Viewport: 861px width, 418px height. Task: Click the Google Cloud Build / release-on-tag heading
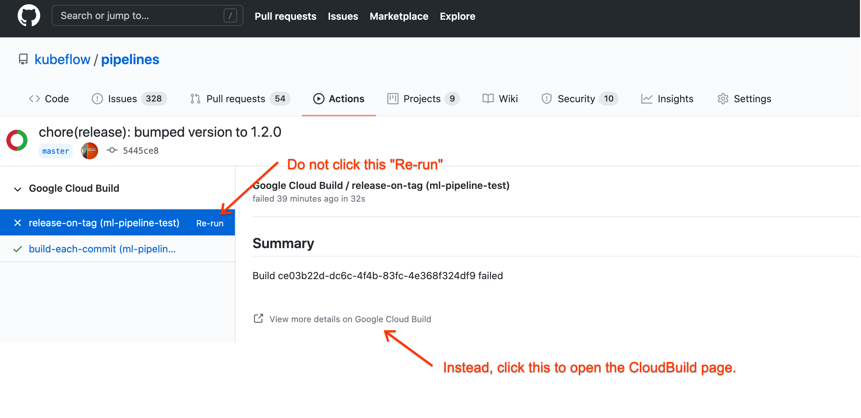(381, 185)
